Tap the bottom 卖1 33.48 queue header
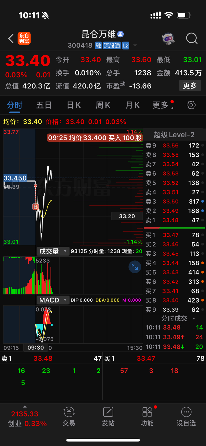This screenshot has width=206, height=446. 51,359
